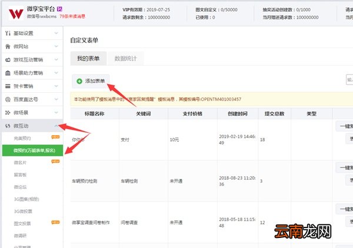Open 完美预约 in the sidebar
The width and height of the screenshot is (353, 248).
coord(22,138)
